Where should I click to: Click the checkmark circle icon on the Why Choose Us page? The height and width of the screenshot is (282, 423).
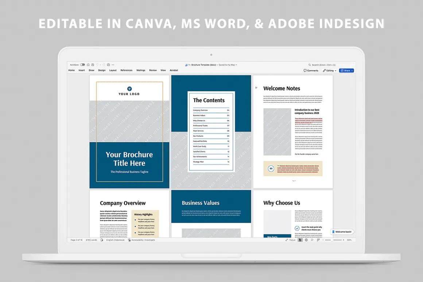297,228
